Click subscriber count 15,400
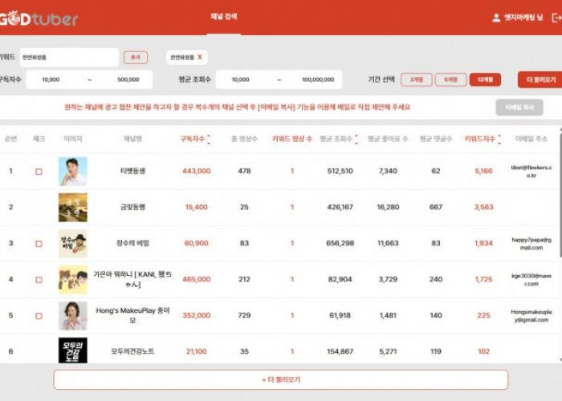The image size is (562, 401). 197,207
